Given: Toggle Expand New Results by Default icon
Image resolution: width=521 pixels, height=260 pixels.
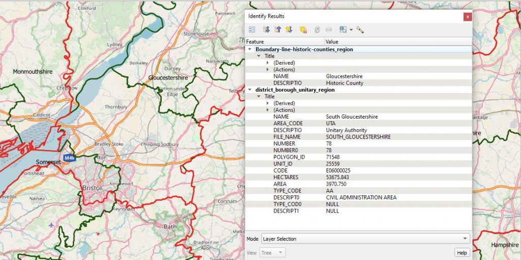Looking at the screenshot, I should pyautogui.click(x=288, y=30).
